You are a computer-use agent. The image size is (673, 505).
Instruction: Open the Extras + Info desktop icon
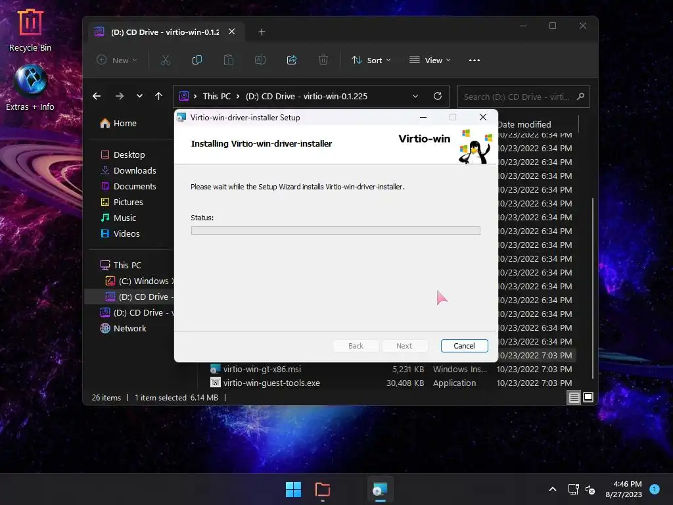coord(30,87)
